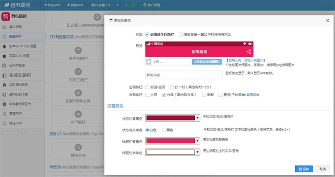Click the 原生标题栏 round icon in background page
Viewport: 335px width, 177px height.
pos(78,50)
